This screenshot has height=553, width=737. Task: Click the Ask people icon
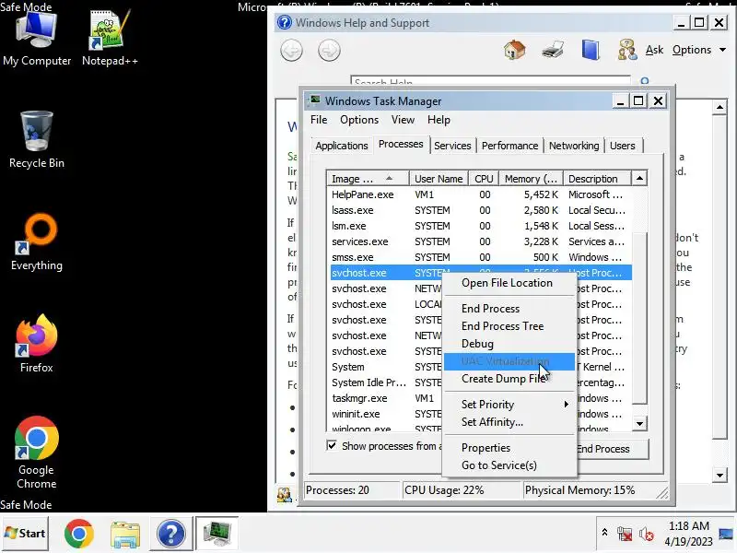[x=627, y=50]
